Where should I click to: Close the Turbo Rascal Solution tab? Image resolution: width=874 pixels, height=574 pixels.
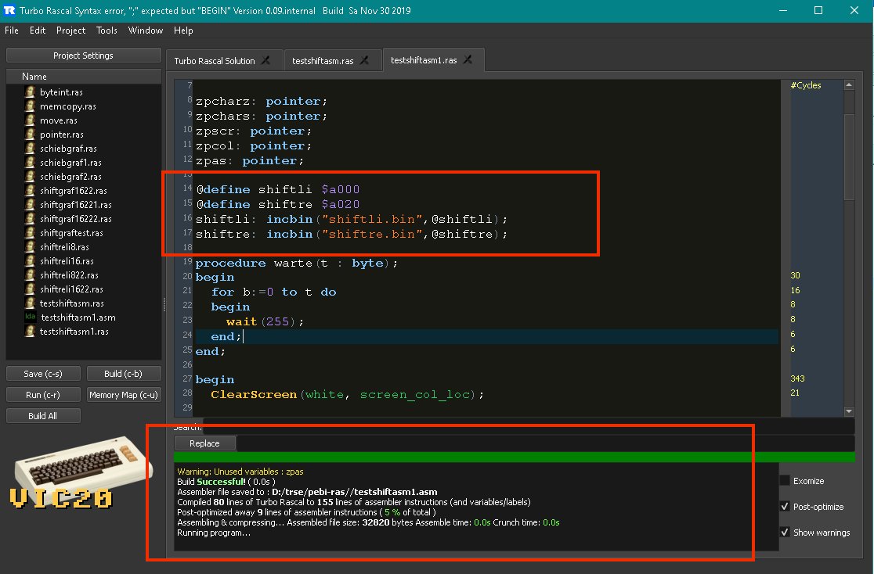coord(265,60)
